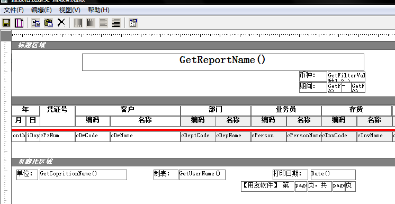Select the cDwCode data field
The height and width of the screenshot is (204, 395).
[x=93, y=136]
